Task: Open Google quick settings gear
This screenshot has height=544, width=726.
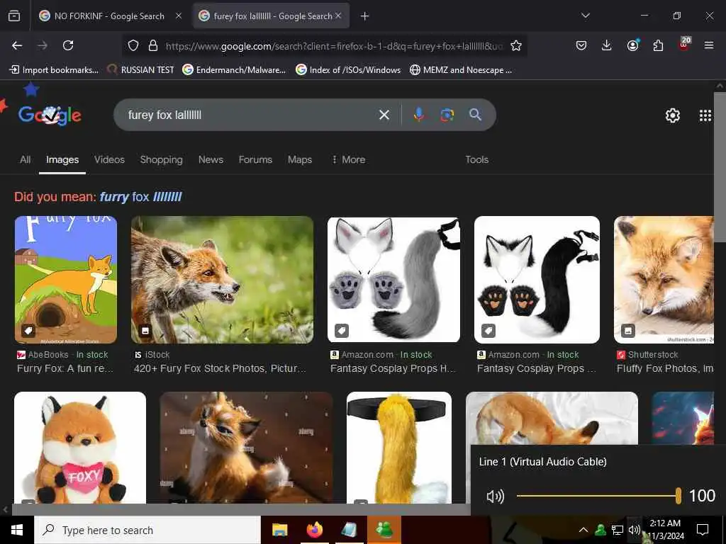Action: pos(672,115)
